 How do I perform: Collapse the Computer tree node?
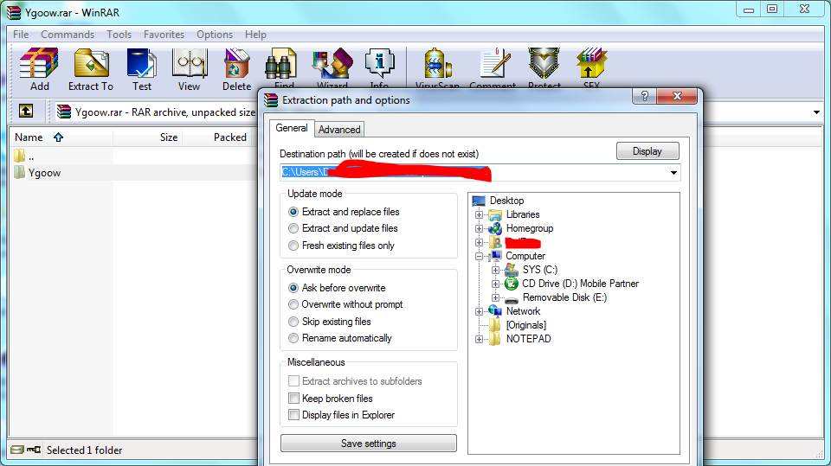click(x=479, y=256)
